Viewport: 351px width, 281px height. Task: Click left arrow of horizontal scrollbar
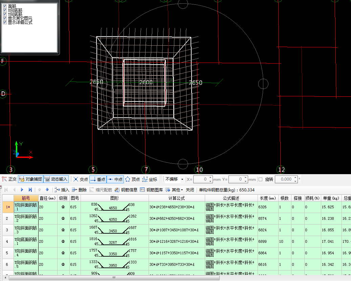(x=6, y=278)
